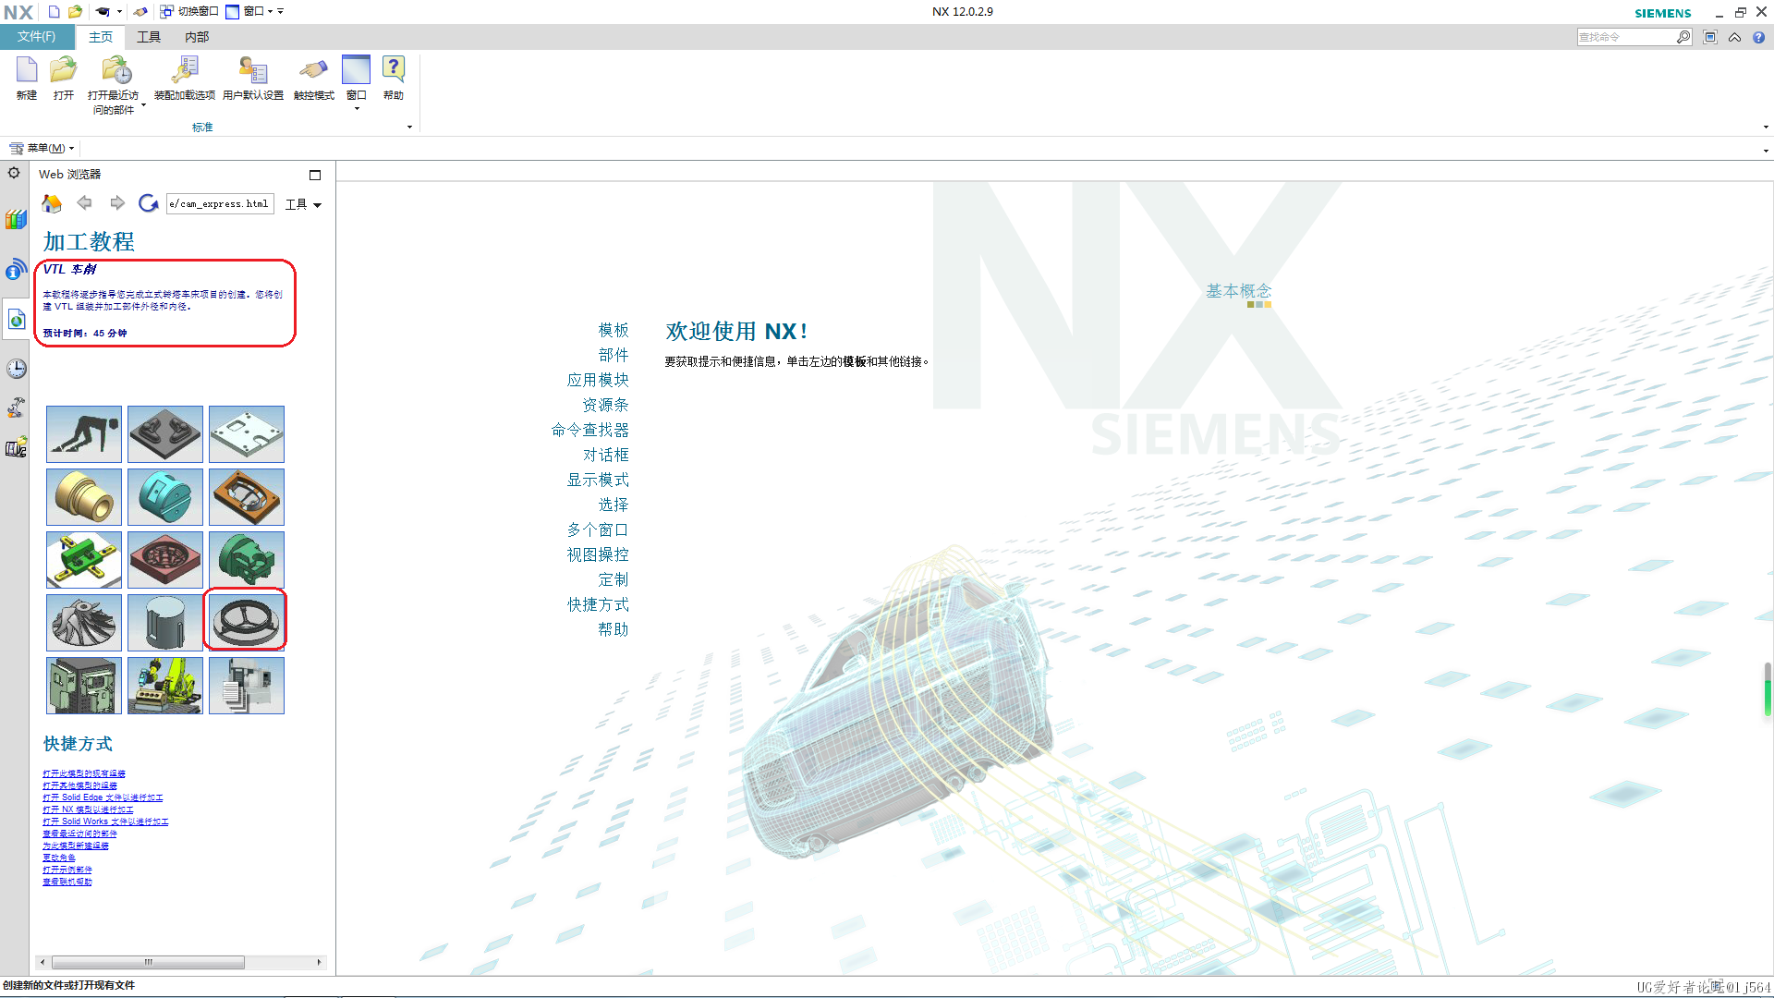Click the quick-access open folder icon

(75, 12)
